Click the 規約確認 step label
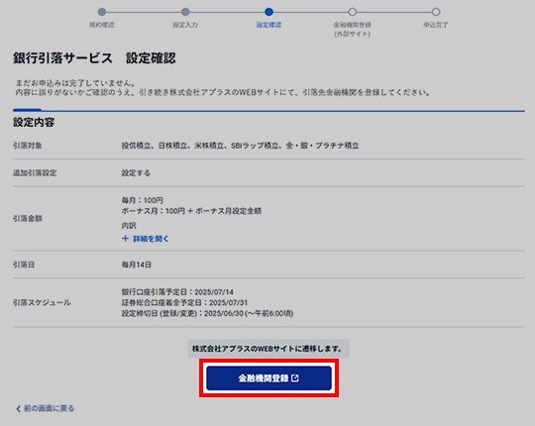The height and width of the screenshot is (426, 535). point(102,25)
